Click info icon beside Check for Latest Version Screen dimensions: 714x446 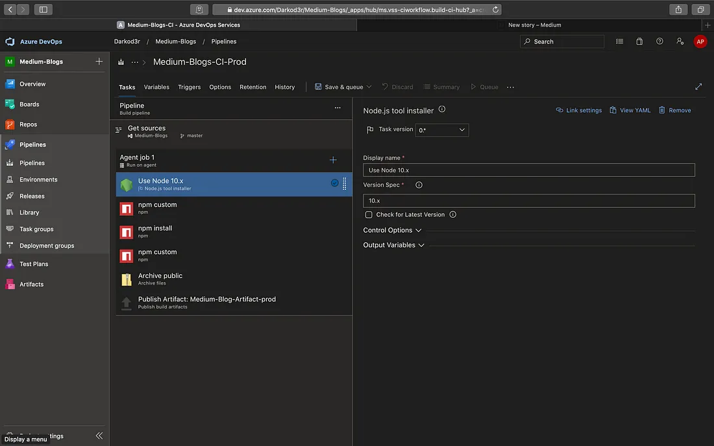[x=452, y=215]
